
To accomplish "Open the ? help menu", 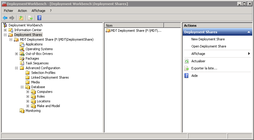I will click(51, 11).
